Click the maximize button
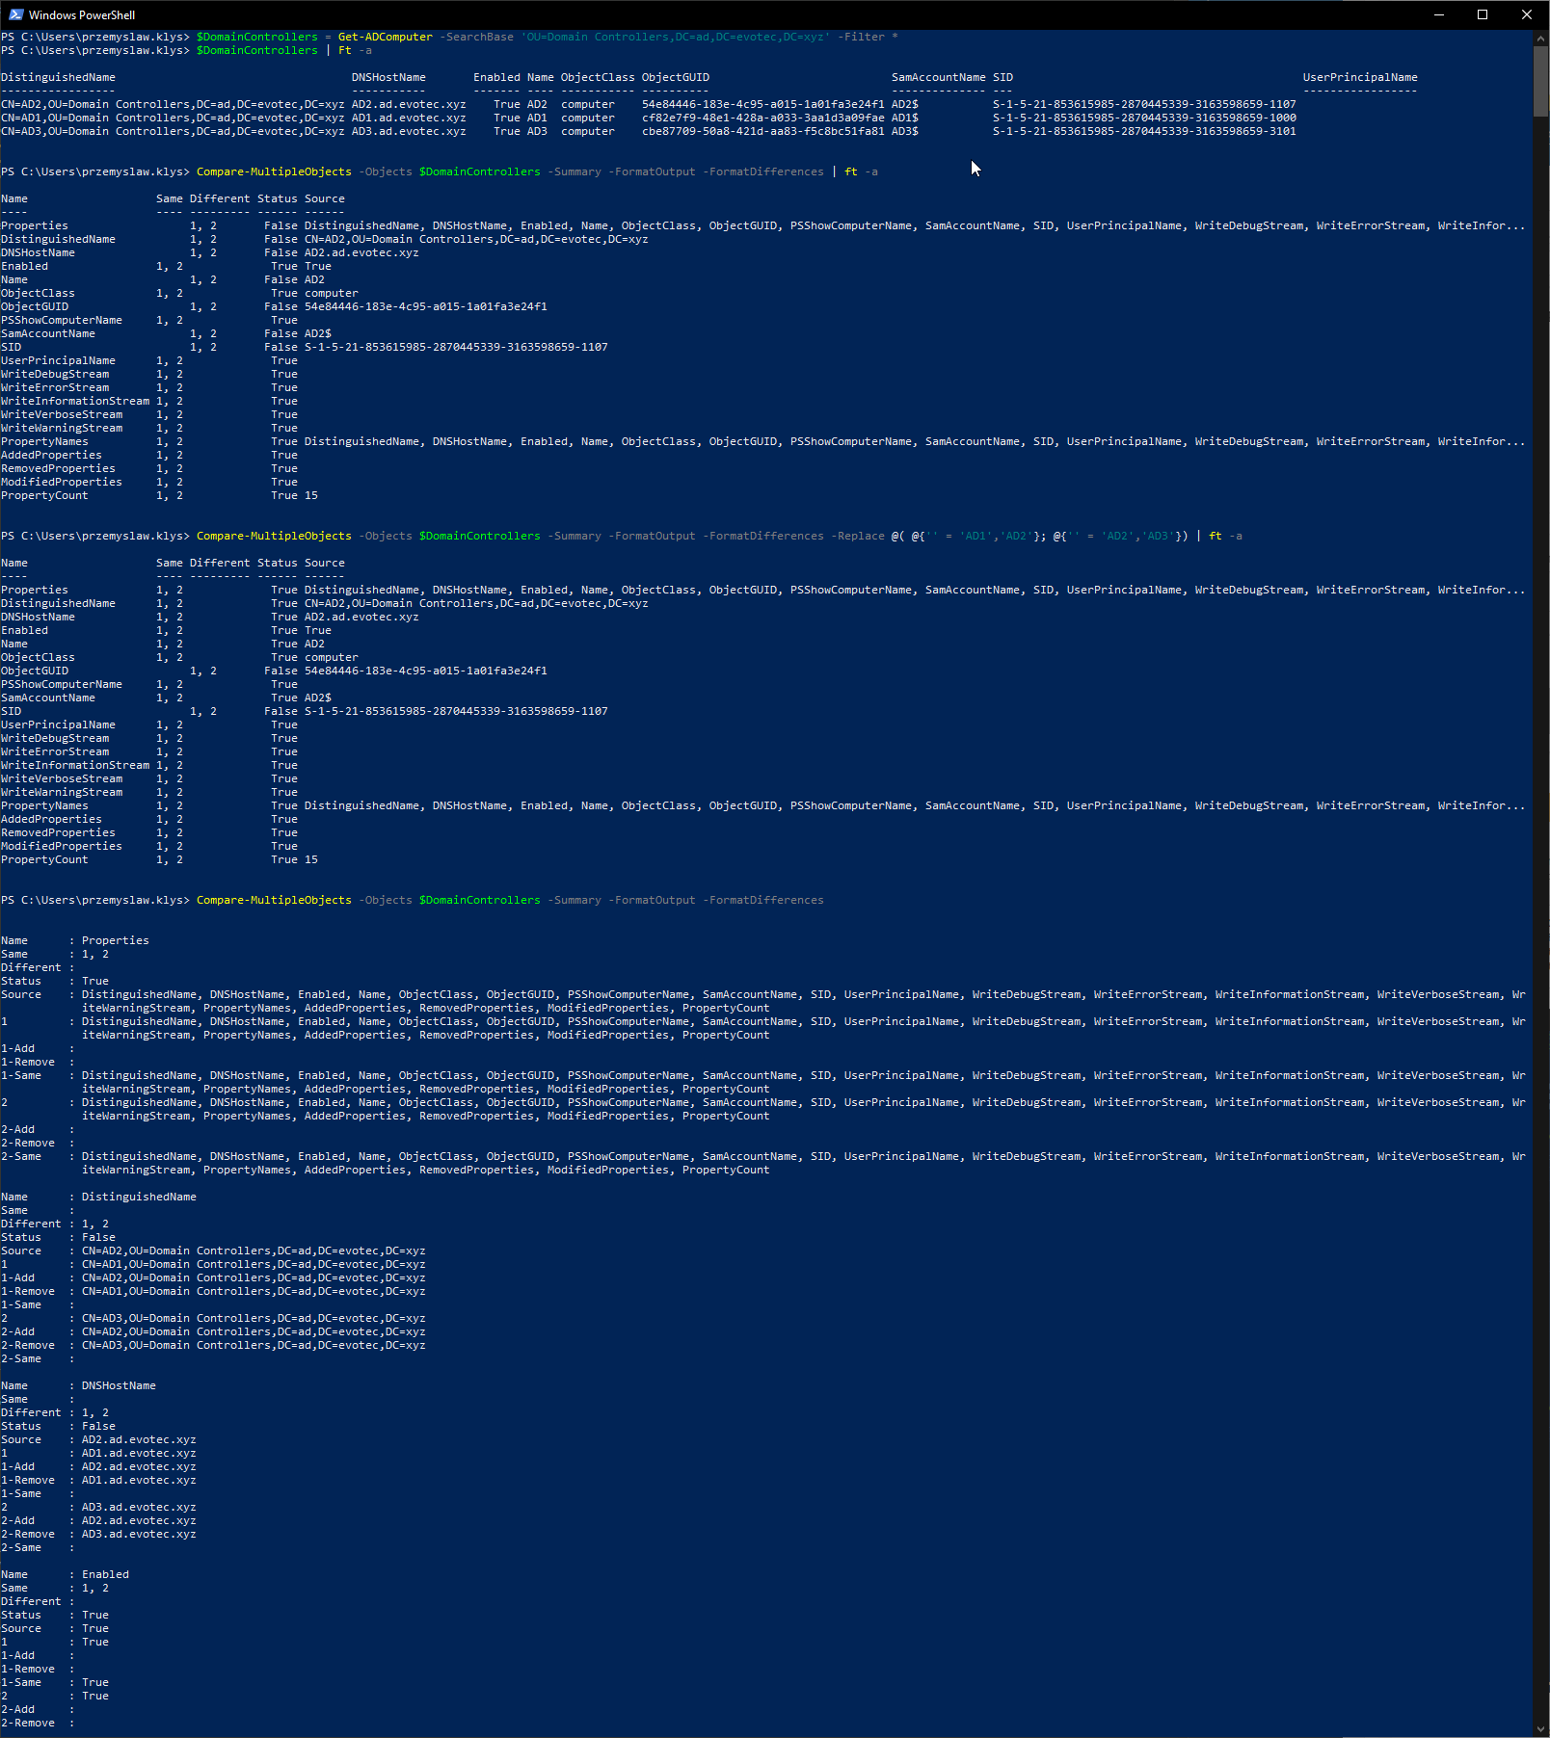The width and height of the screenshot is (1550, 1738). point(1482,14)
